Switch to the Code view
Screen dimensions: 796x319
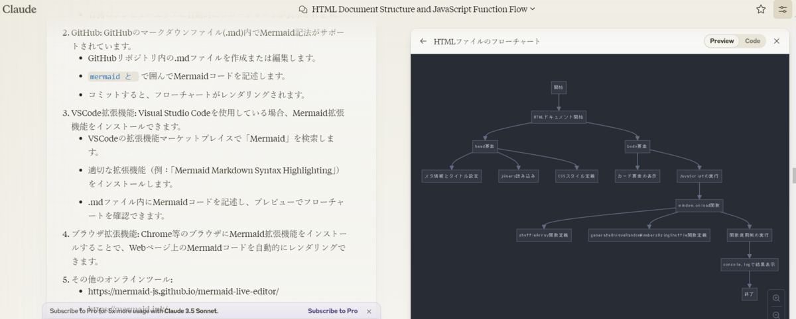752,41
